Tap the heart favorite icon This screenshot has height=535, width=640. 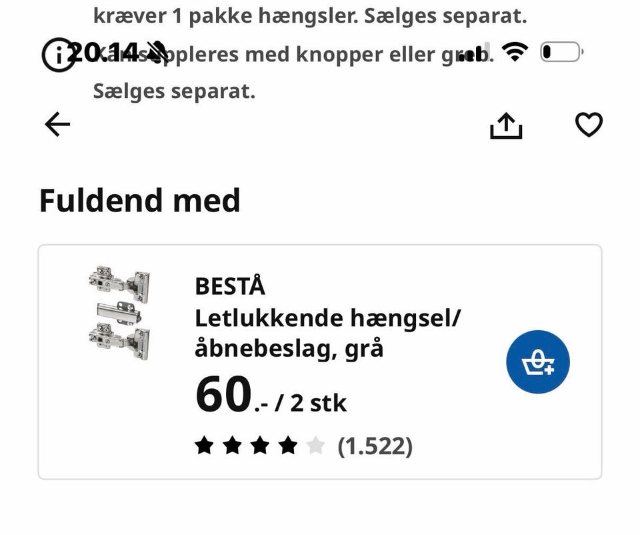589,125
